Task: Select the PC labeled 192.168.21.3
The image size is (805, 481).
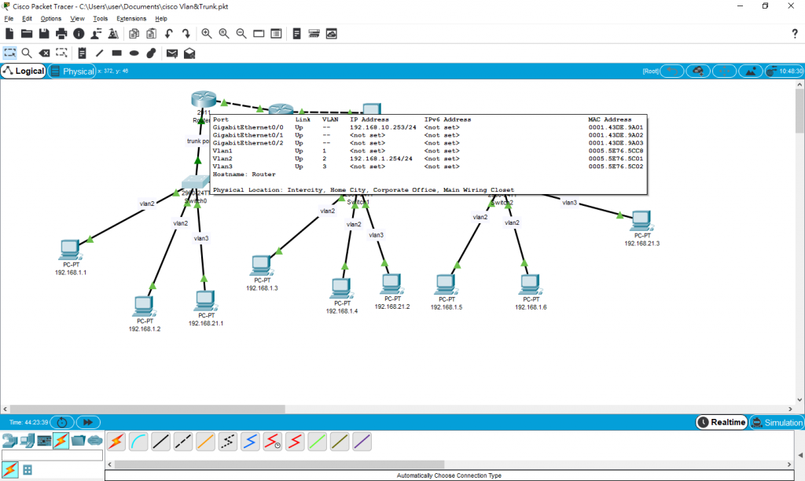Action: point(641,222)
